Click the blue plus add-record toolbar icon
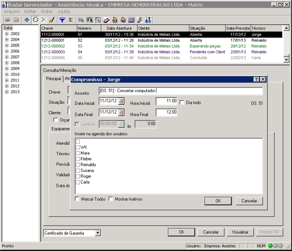The image size is (292, 251). 27,20
